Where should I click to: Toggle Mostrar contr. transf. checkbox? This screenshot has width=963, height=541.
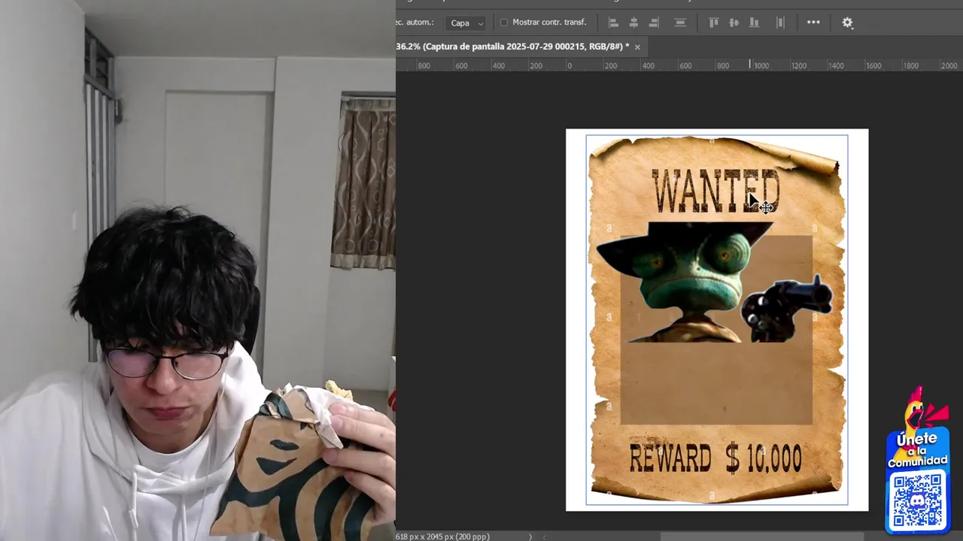504,23
